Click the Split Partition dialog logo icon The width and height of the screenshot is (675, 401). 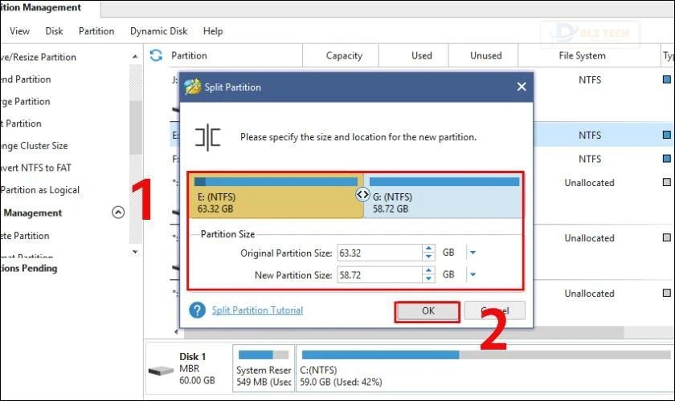192,87
